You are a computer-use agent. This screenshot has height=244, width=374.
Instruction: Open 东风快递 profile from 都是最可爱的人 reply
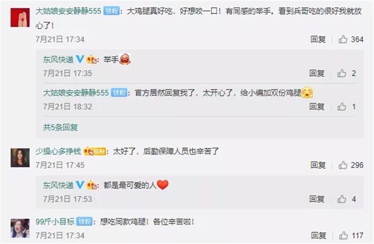(x=58, y=185)
